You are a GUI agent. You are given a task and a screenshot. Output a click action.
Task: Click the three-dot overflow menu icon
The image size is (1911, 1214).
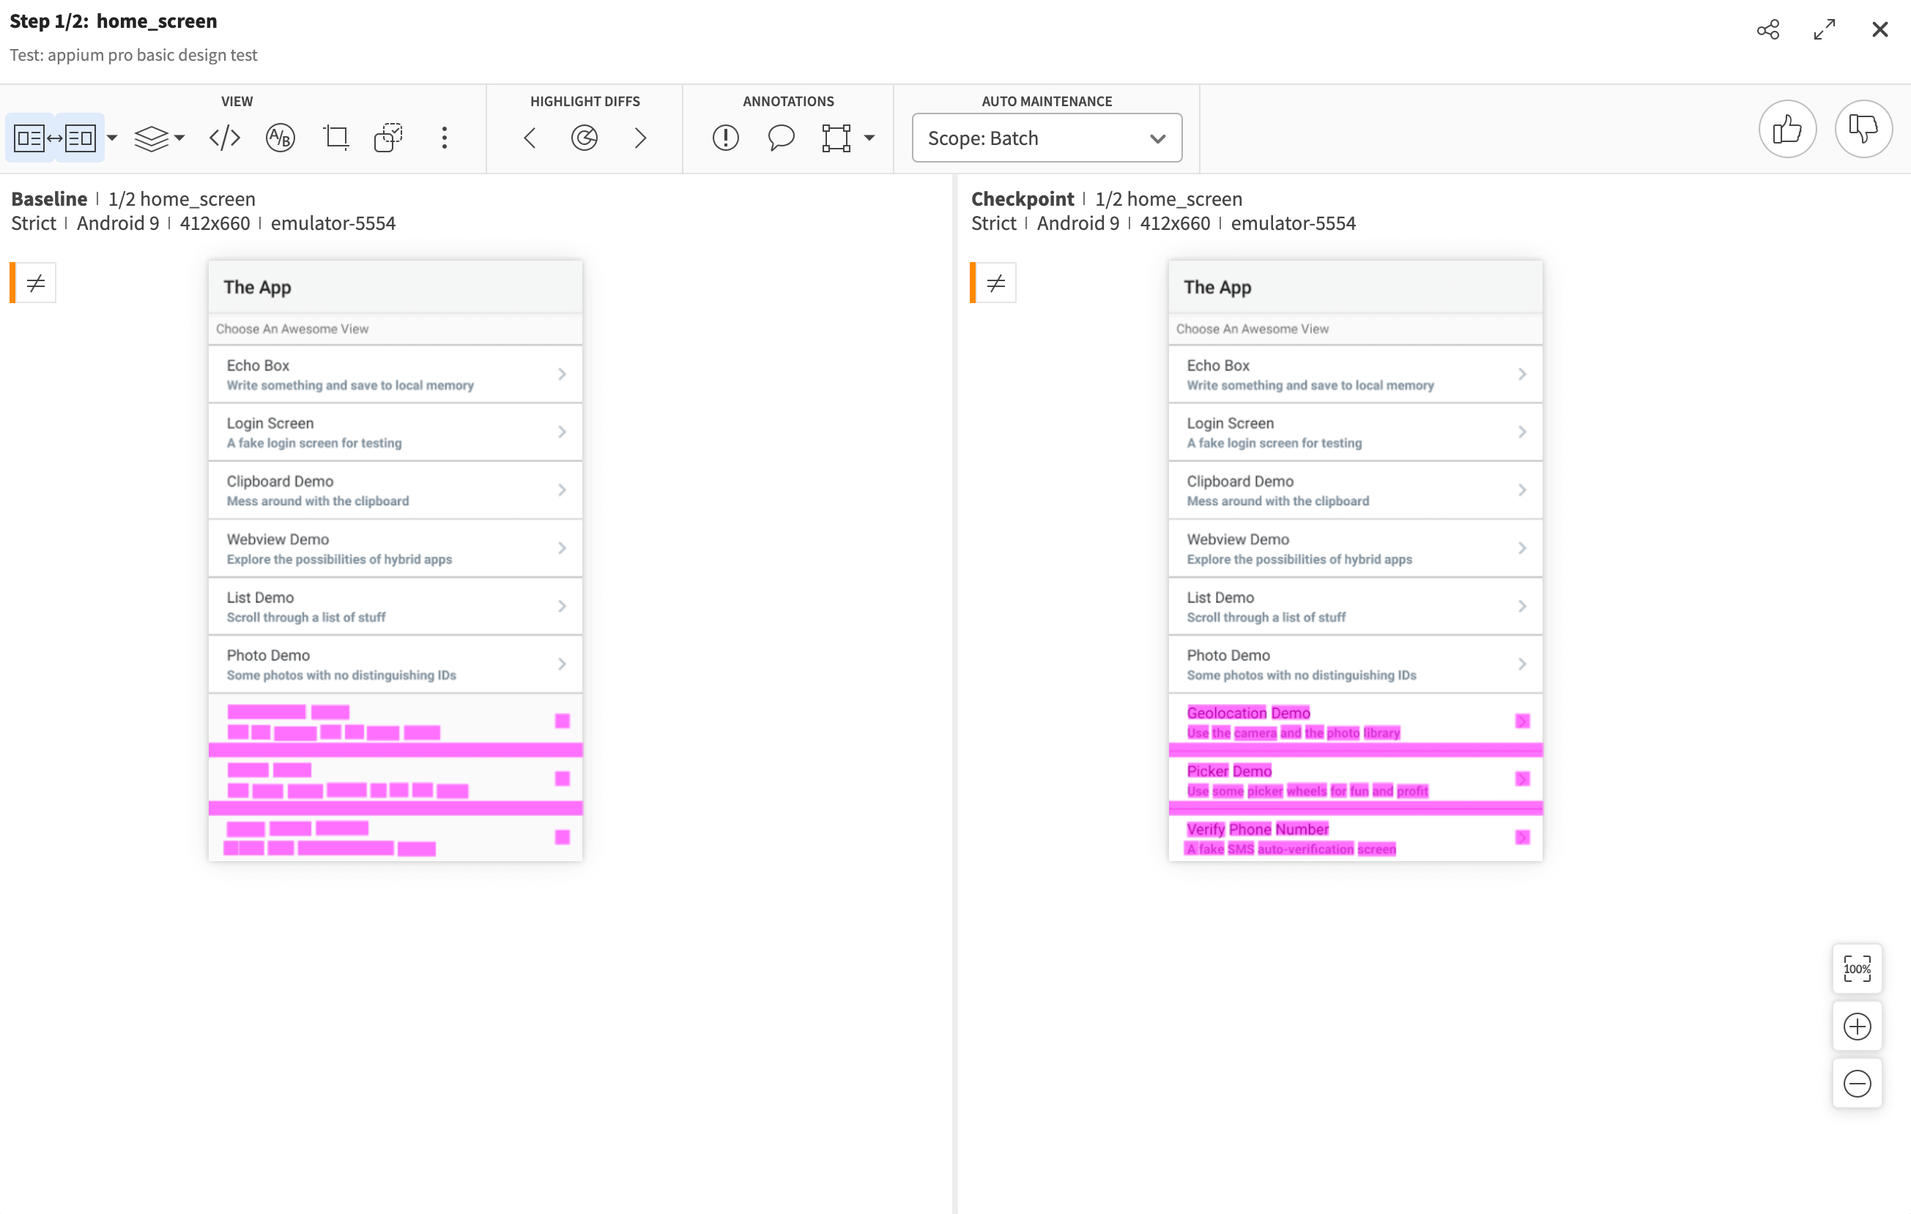pos(445,138)
